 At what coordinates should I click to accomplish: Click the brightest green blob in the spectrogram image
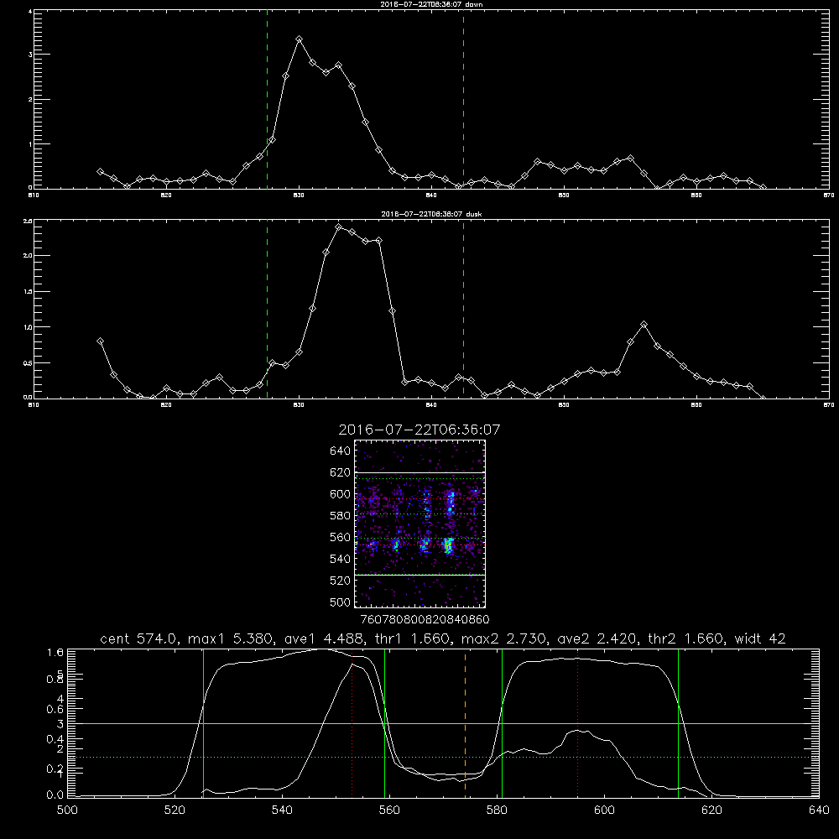[x=448, y=546]
